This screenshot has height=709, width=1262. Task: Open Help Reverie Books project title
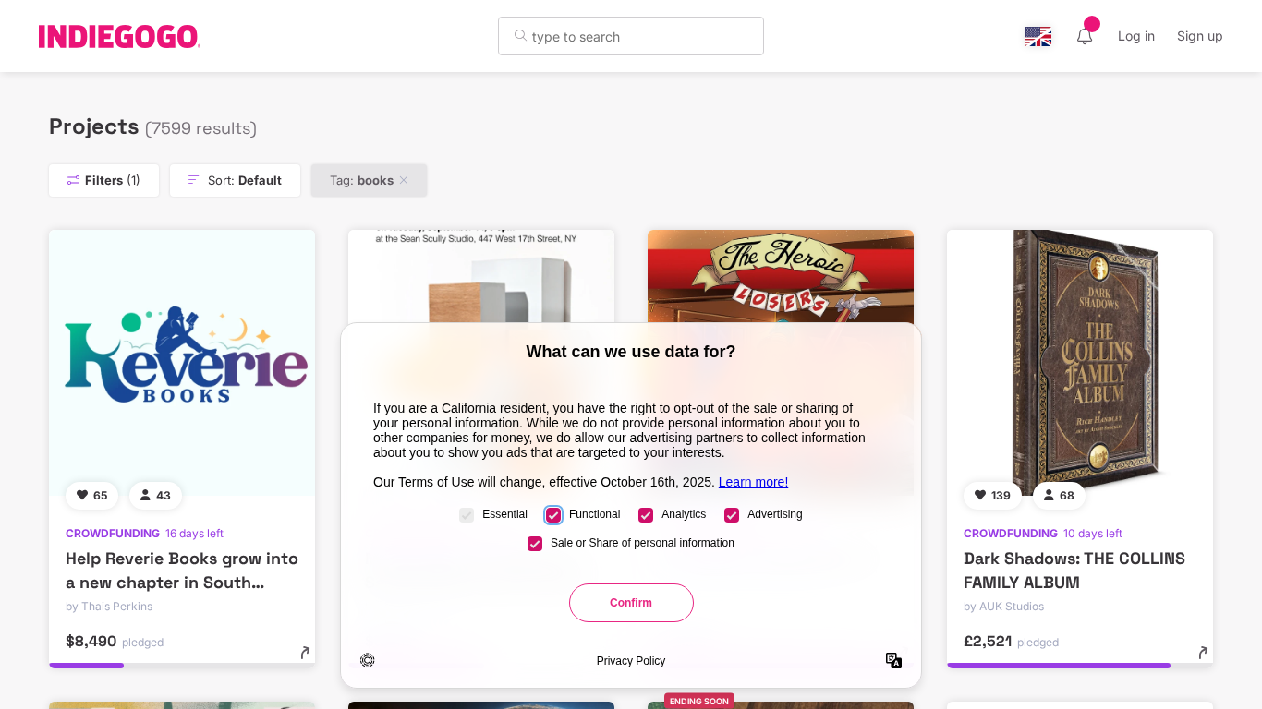pos(182,571)
